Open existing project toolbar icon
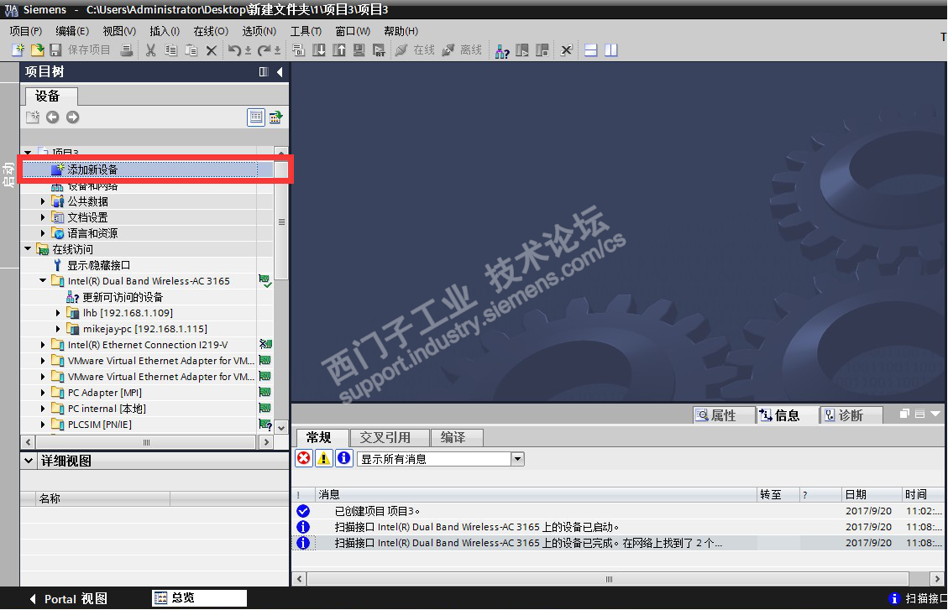The width and height of the screenshot is (948, 610). tap(37, 50)
